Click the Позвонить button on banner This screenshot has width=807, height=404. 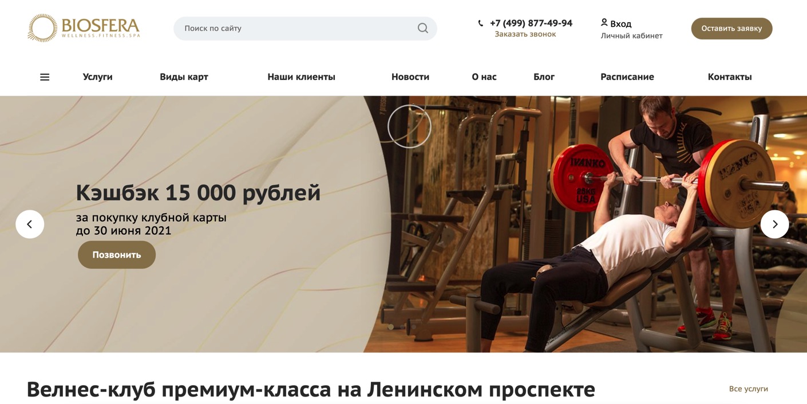click(117, 255)
